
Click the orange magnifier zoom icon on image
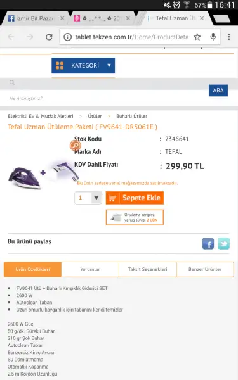[x=76, y=146]
